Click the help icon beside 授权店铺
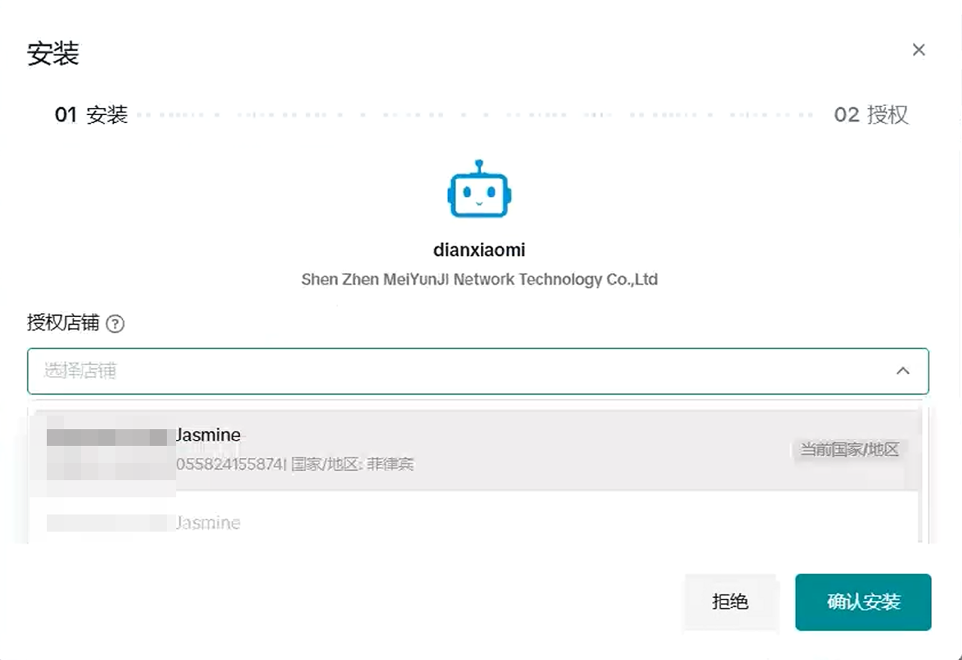 115,324
